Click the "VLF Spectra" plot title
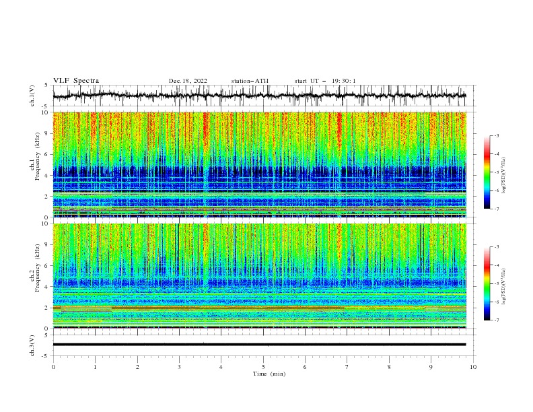 point(76,81)
